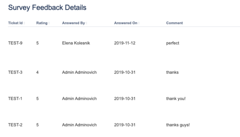Viewport: 240px width, 137px height.
Task: Click the 'perfect' comment cell
Action: click(x=173, y=43)
